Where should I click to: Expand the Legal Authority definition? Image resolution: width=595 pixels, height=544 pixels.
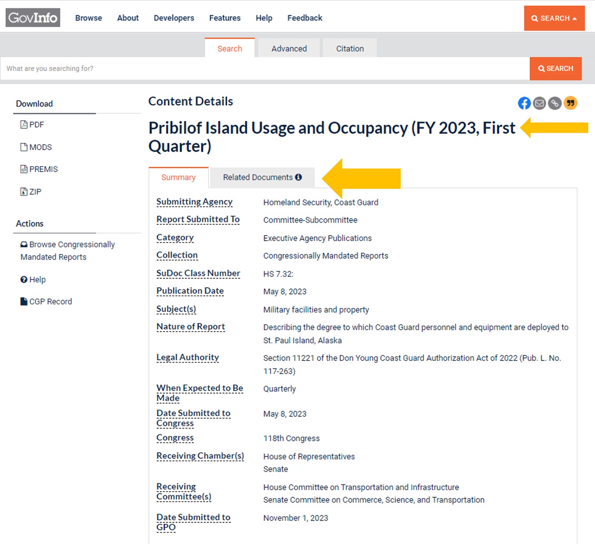(x=188, y=357)
